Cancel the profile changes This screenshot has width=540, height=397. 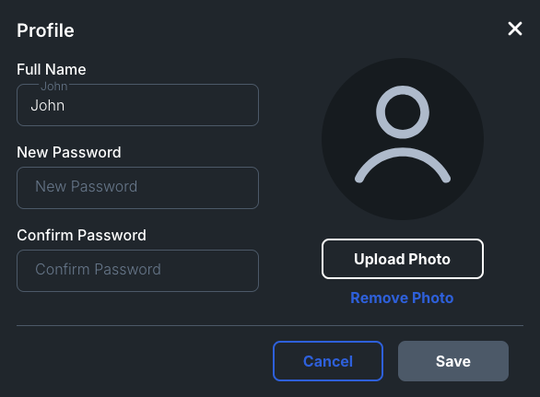(x=328, y=361)
